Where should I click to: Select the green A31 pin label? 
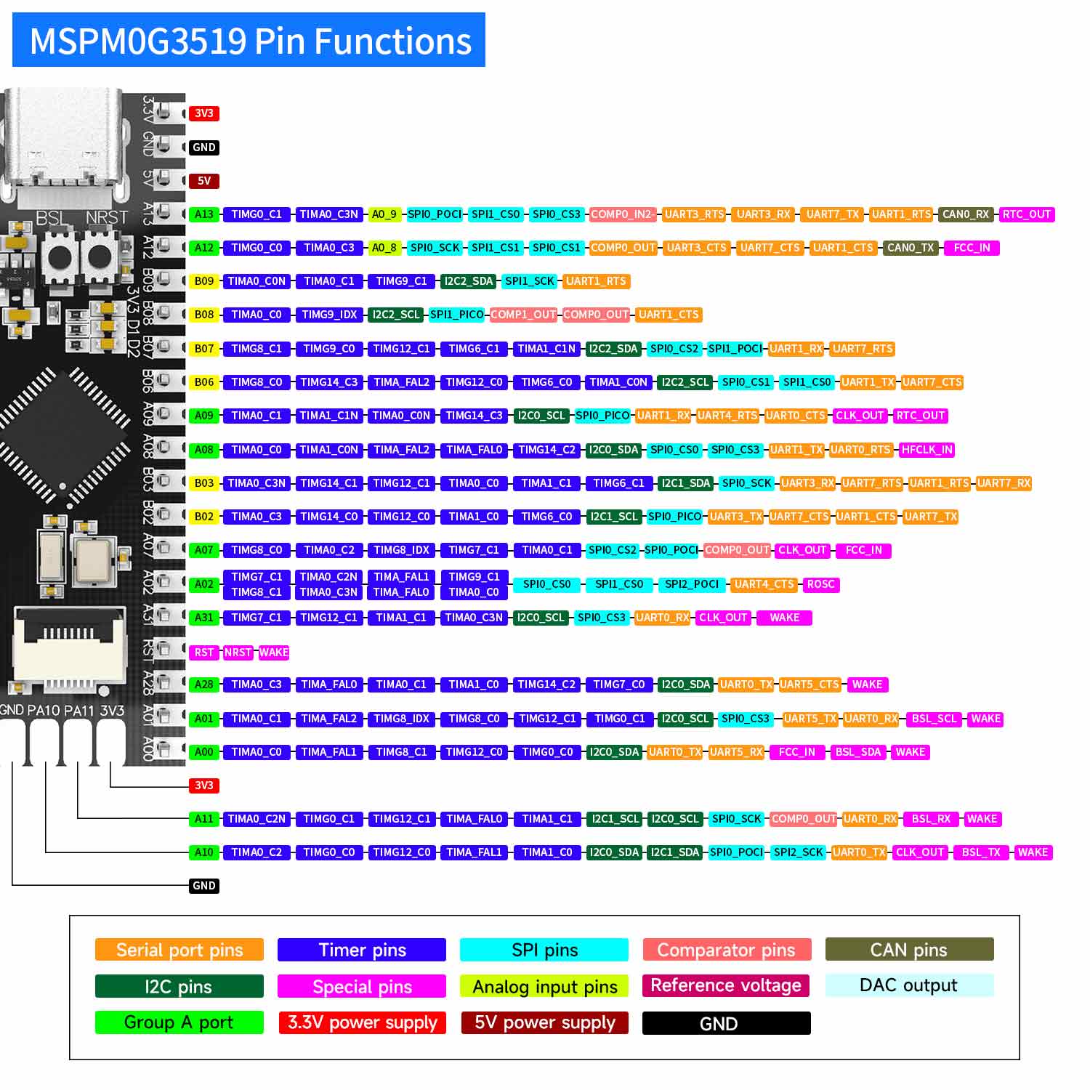204,618
